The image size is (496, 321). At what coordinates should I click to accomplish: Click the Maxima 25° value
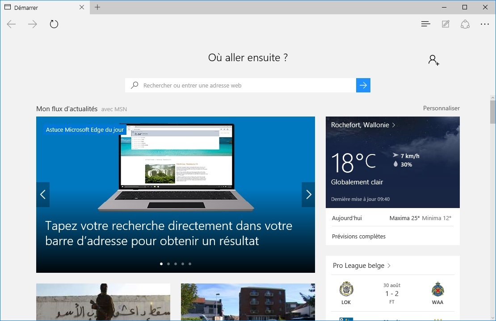[404, 218]
